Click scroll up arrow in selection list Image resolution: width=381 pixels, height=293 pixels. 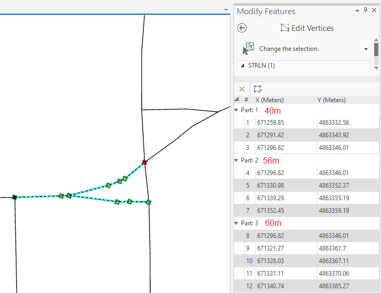point(376,40)
